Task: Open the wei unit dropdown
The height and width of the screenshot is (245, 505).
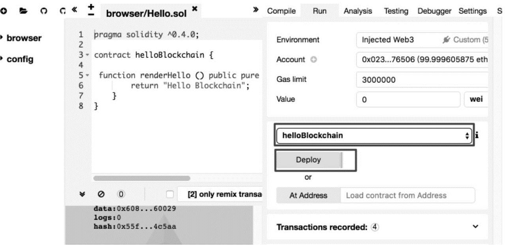Action: point(476,100)
